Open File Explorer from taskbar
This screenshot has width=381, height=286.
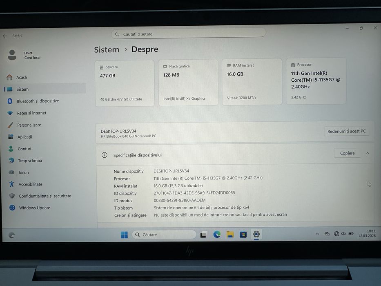[230, 235]
